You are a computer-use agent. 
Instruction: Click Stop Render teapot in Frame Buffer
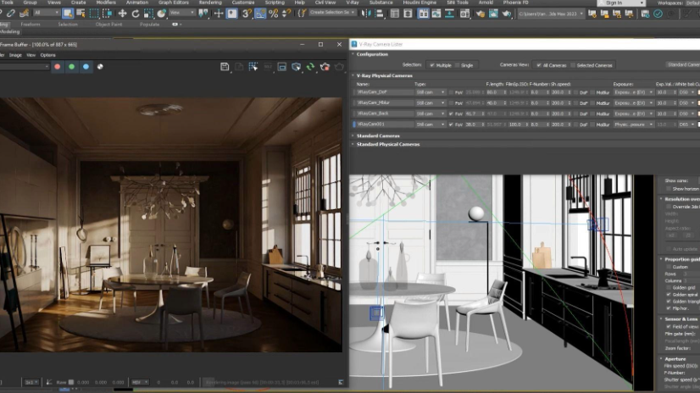click(x=325, y=67)
